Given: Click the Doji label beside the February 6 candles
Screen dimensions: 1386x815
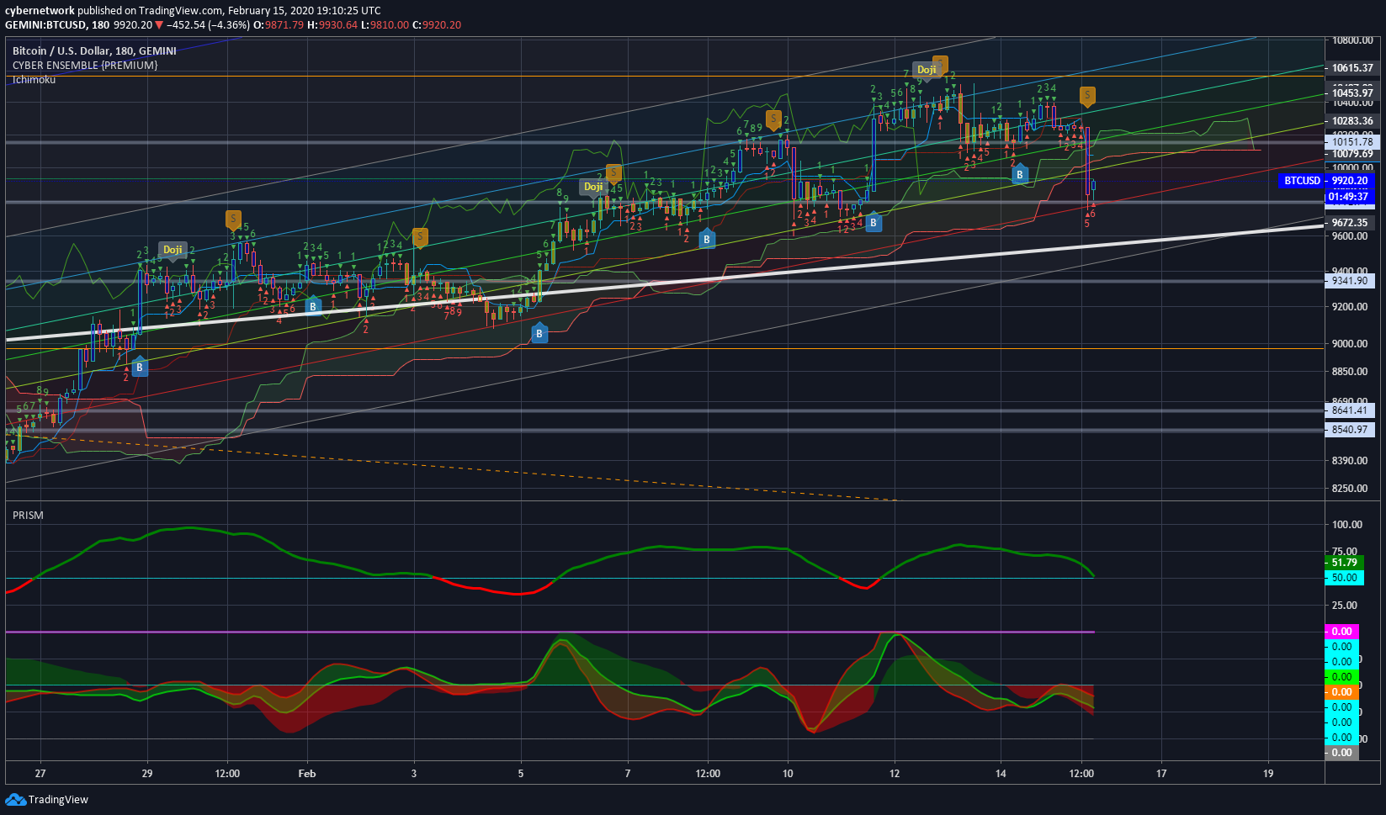Looking at the screenshot, I should [593, 187].
